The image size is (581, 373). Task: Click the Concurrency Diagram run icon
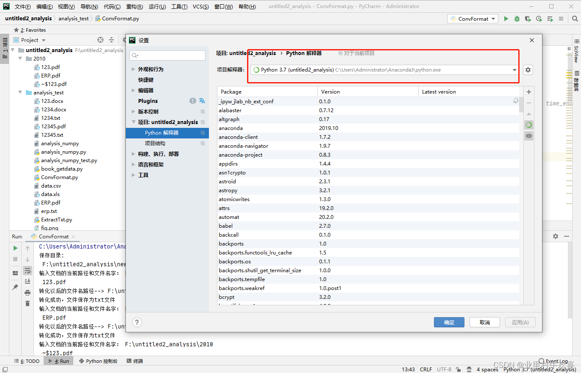click(x=550, y=19)
